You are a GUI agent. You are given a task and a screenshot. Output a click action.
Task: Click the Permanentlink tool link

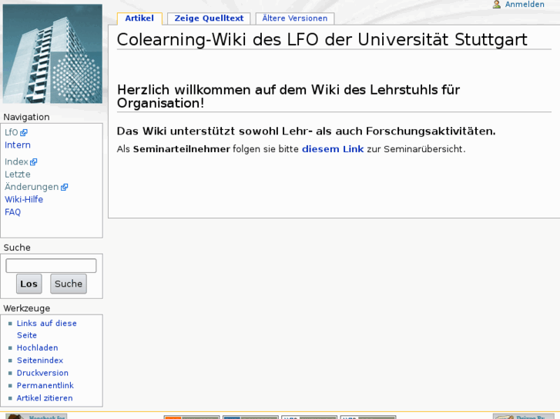point(45,385)
